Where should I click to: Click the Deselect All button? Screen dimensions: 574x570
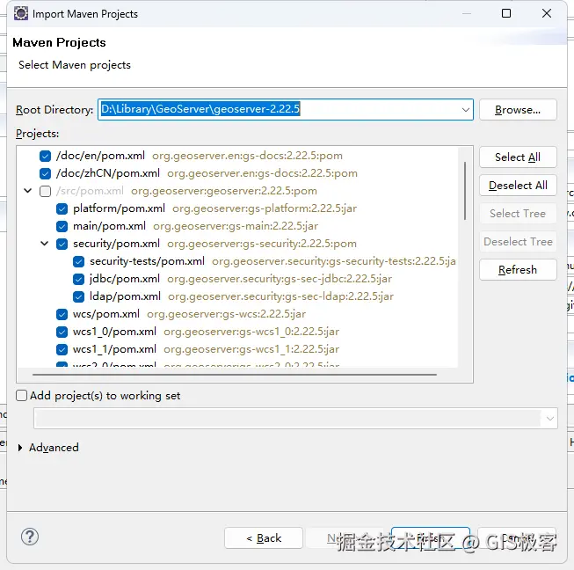[x=518, y=186]
